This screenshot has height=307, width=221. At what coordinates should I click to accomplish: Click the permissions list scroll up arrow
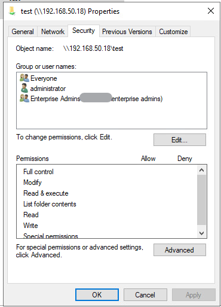[201, 170]
